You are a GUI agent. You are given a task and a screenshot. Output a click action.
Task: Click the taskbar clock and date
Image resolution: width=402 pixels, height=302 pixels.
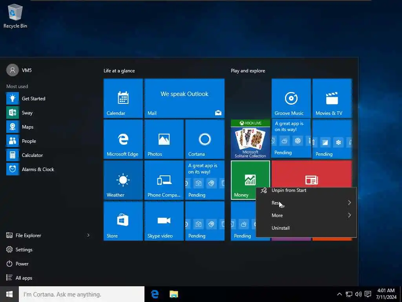[x=386, y=294]
